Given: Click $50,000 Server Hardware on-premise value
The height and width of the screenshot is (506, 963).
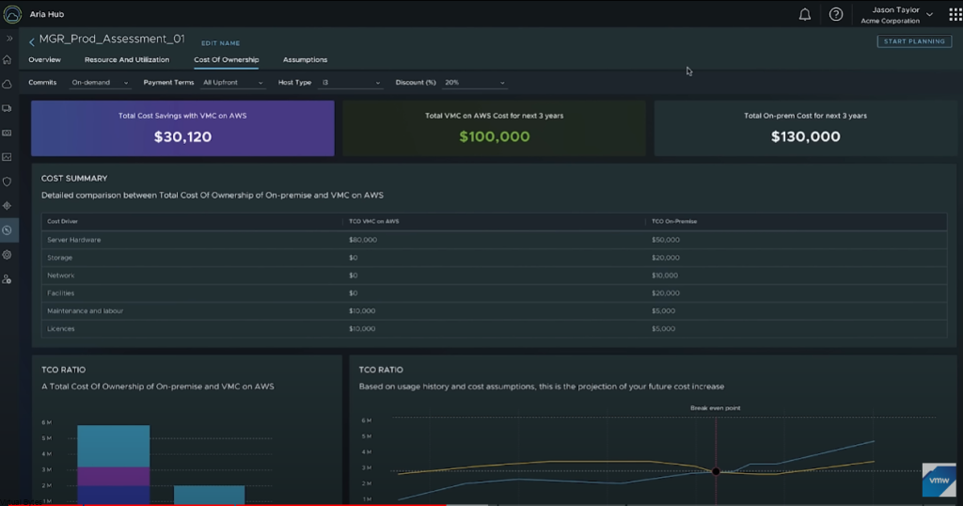Looking at the screenshot, I should click(x=666, y=240).
